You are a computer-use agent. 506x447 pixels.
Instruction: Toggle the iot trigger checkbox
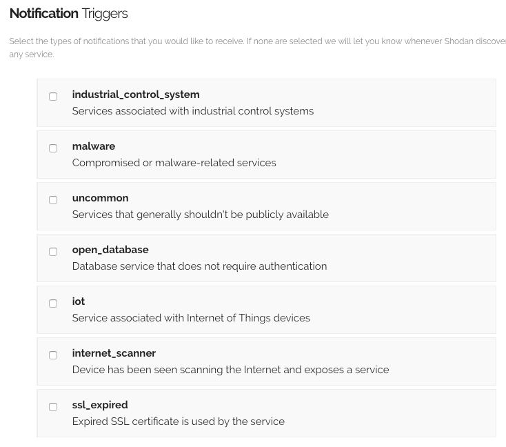tap(53, 304)
